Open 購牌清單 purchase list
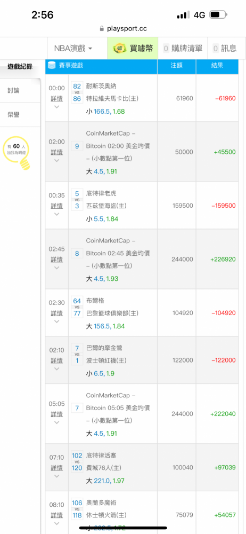246x534 pixels. coord(183,49)
